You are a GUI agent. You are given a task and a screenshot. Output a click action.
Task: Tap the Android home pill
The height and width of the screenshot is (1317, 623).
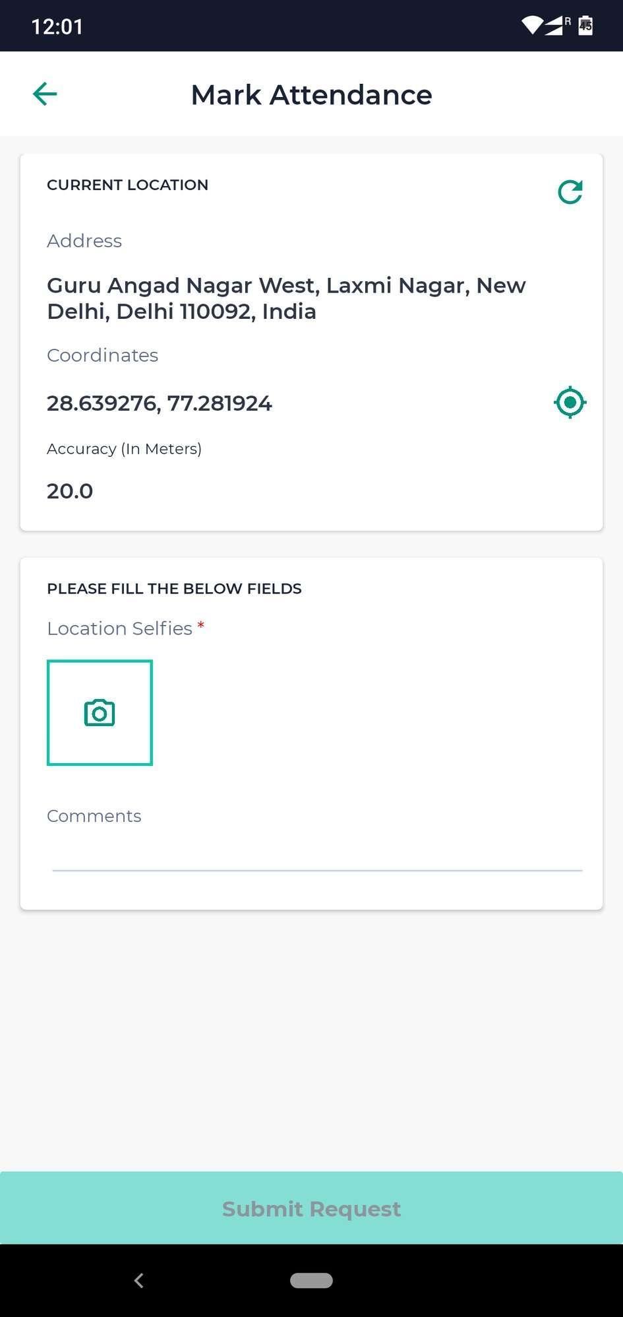coord(311,1281)
